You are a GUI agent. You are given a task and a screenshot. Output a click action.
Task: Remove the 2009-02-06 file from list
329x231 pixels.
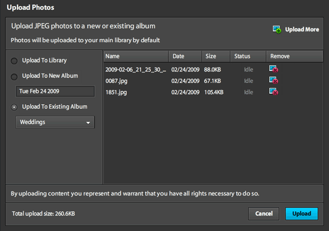[273, 69]
